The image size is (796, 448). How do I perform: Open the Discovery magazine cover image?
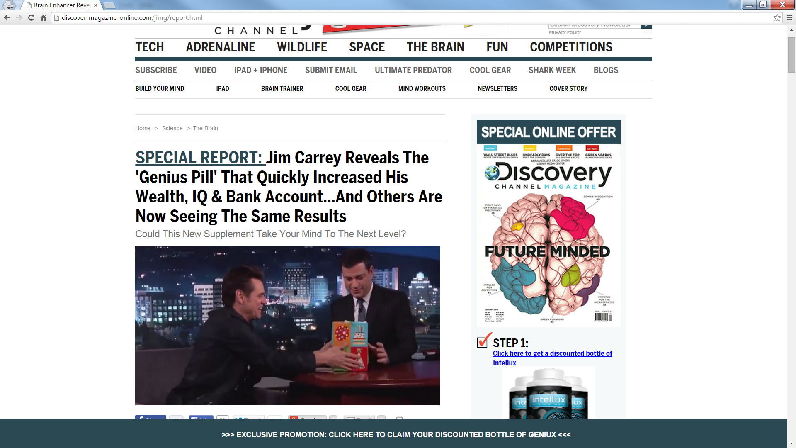click(548, 236)
